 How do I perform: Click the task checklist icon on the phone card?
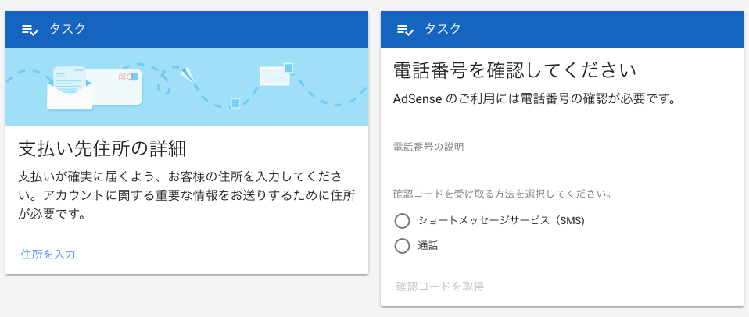[x=405, y=30]
